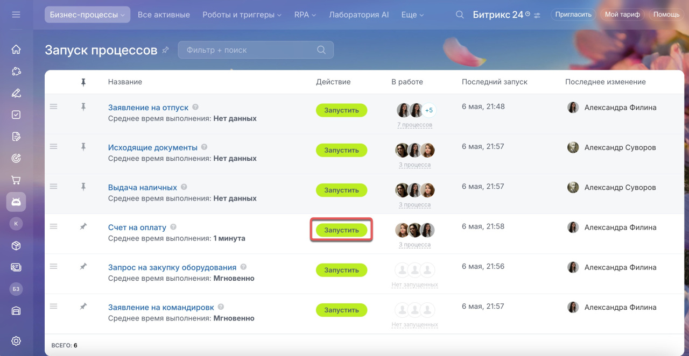Open the Заявление на отпуск link

149,108
